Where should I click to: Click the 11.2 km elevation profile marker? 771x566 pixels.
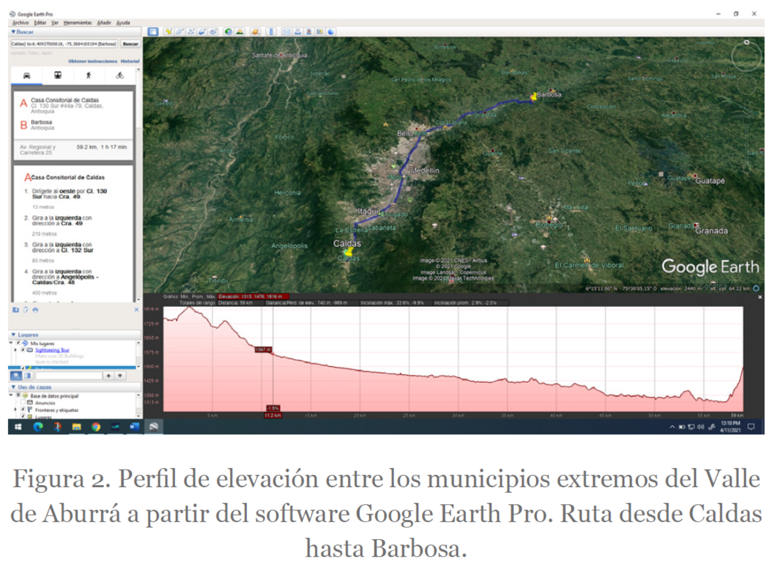pyautogui.click(x=273, y=415)
